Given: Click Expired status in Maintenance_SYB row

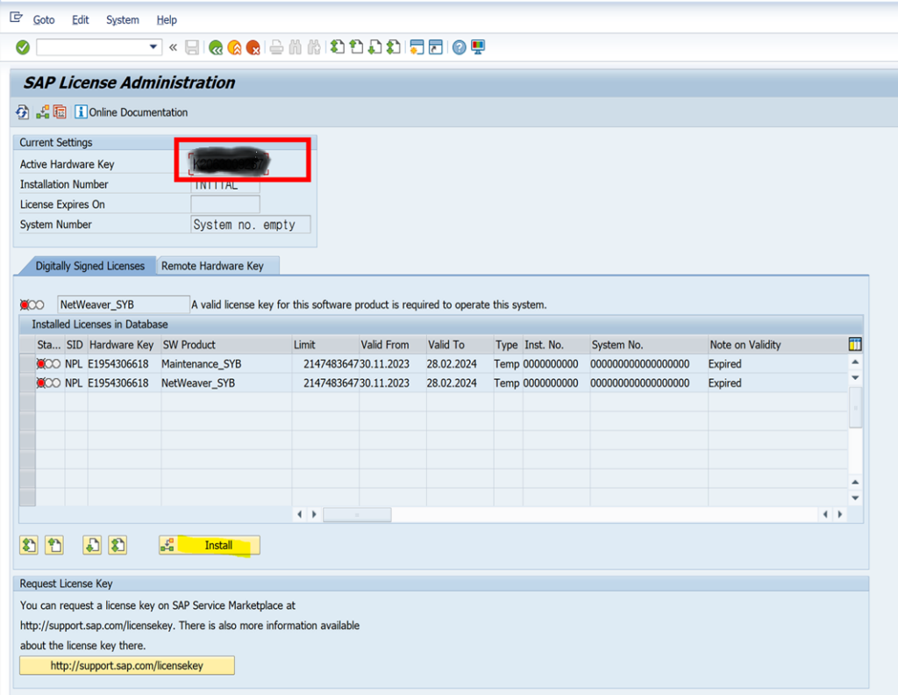Looking at the screenshot, I should [724, 364].
